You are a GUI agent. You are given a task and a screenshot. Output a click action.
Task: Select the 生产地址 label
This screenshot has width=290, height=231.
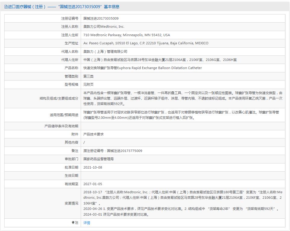pos(71,43)
